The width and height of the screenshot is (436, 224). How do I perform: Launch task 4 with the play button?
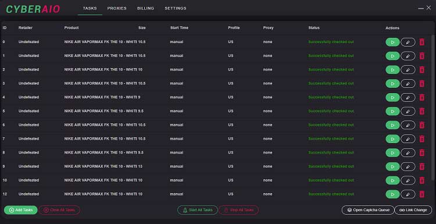click(x=392, y=97)
